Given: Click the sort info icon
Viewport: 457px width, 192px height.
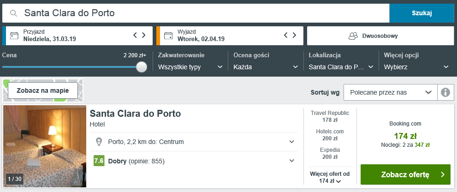Looking at the screenshot, I should [445, 92].
